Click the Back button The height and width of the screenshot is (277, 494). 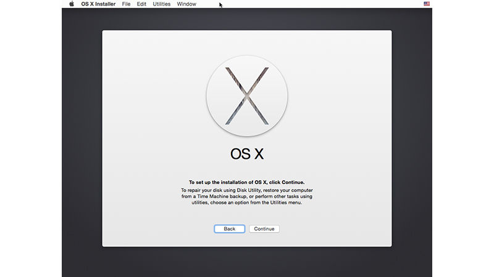[x=229, y=228]
